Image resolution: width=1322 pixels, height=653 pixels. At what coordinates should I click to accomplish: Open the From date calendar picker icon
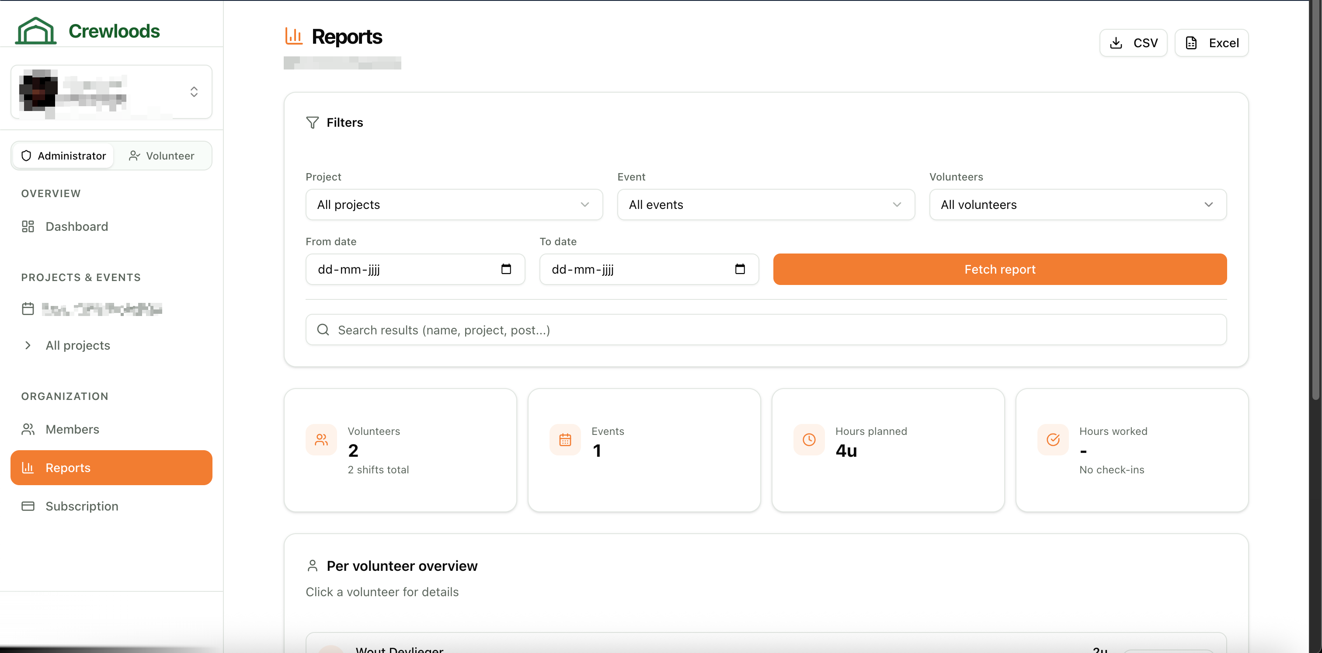[505, 269]
